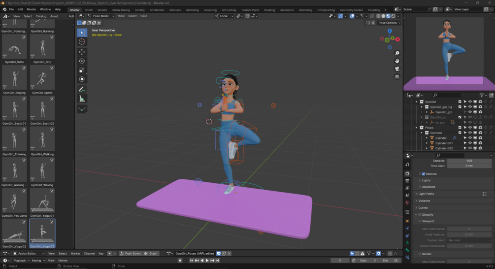Click the pan hand icon in viewport
Image resolution: width=495 pixels, height=269 pixels.
(397, 61)
